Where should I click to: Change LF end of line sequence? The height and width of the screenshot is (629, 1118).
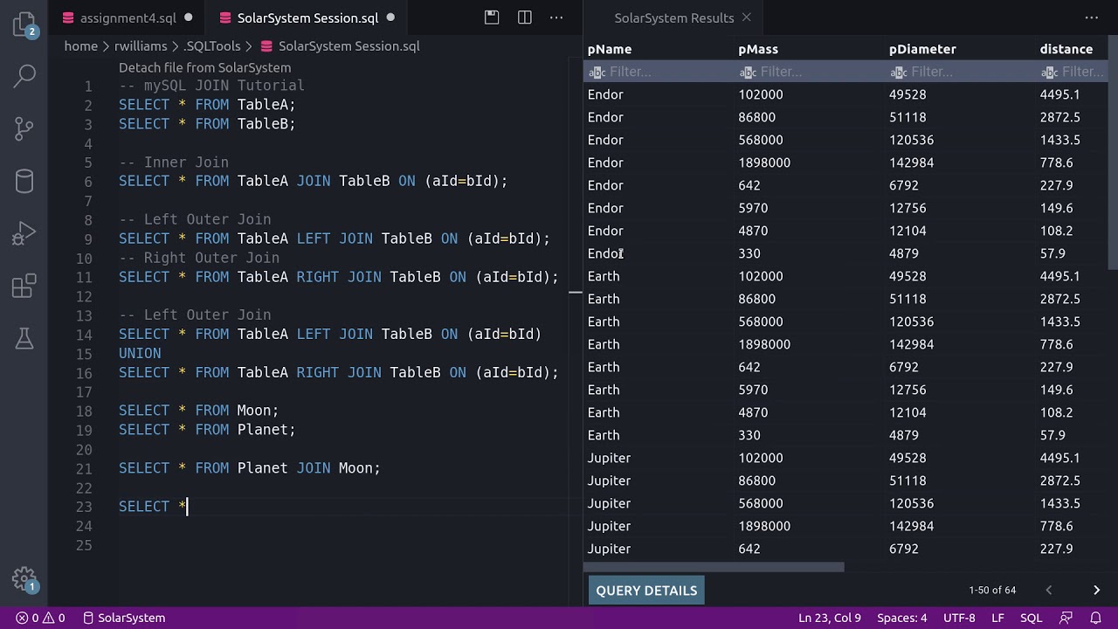pyautogui.click(x=997, y=618)
